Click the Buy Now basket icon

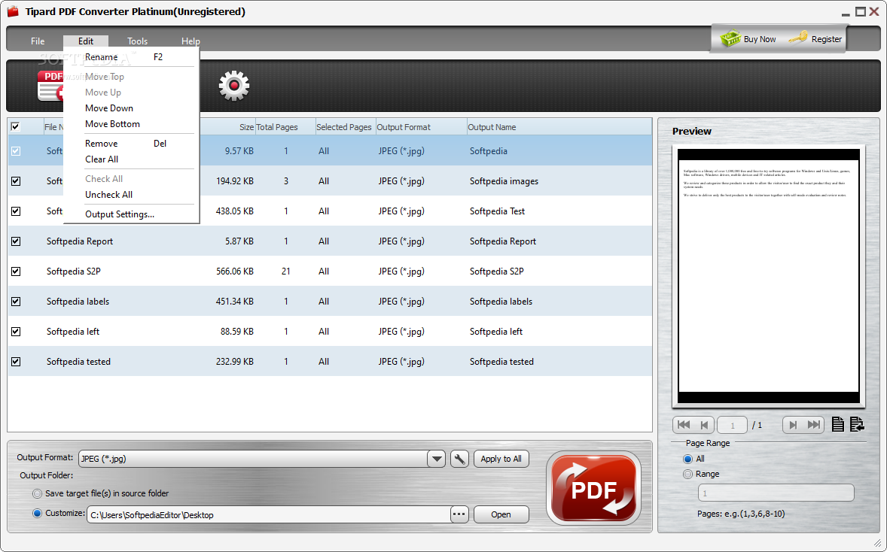click(x=730, y=38)
